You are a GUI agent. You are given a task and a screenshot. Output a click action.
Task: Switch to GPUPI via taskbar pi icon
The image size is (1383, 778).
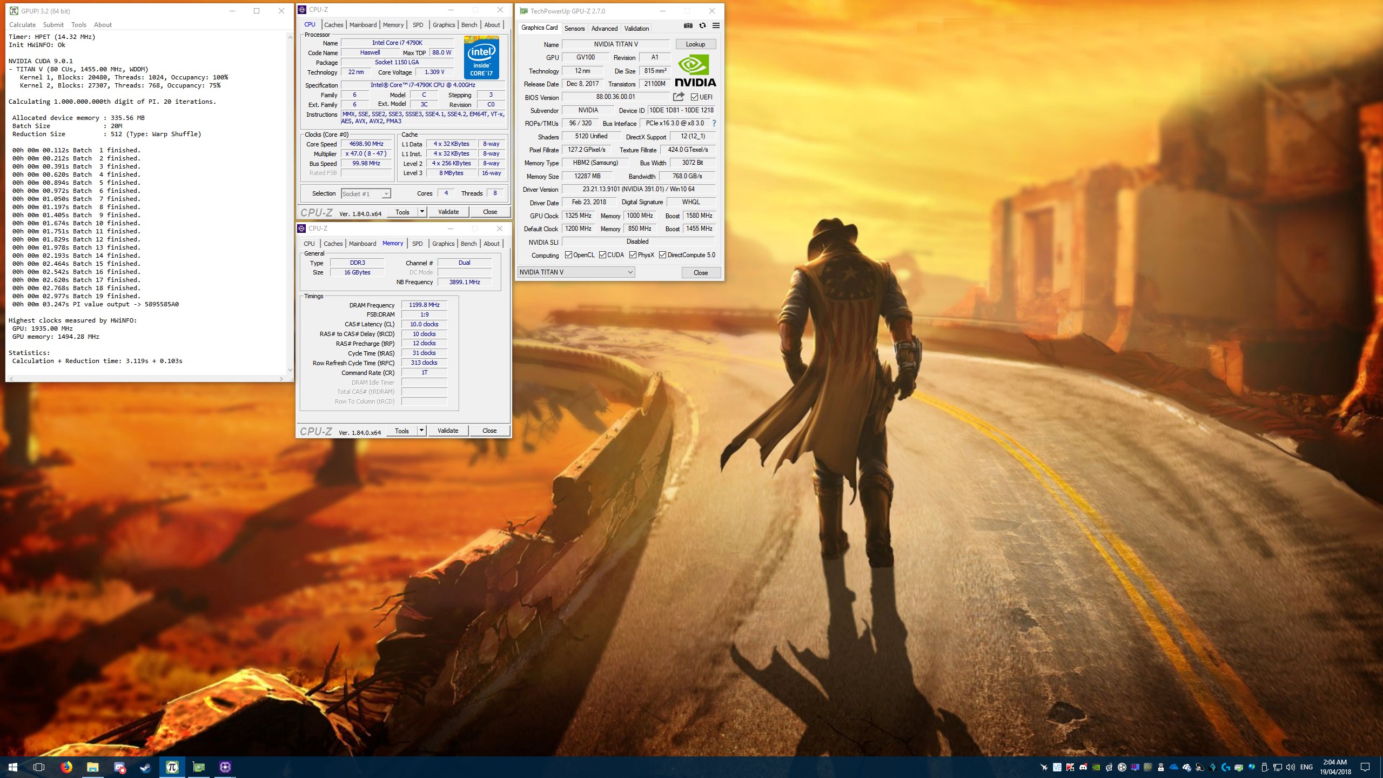tap(172, 767)
